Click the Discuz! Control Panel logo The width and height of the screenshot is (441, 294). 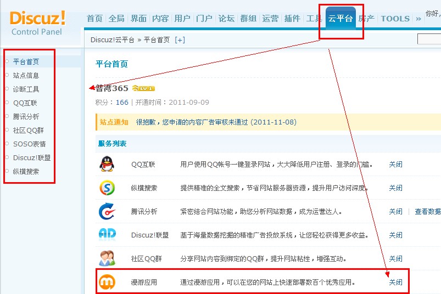click(x=37, y=23)
